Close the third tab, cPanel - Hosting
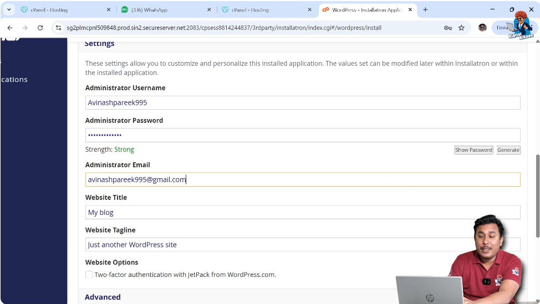The height and width of the screenshot is (304, 540). click(x=309, y=9)
